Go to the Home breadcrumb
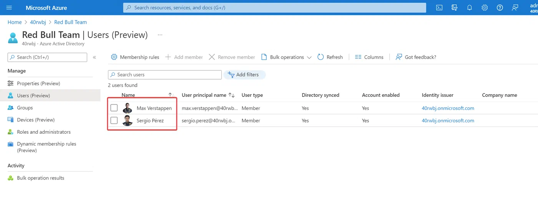Screen dimensions: 538x211 point(15,22)
